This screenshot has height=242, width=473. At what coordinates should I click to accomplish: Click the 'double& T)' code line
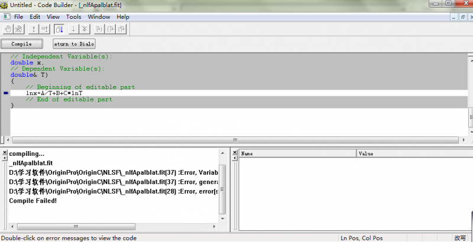pyautogui.click(x=29, y=74)
